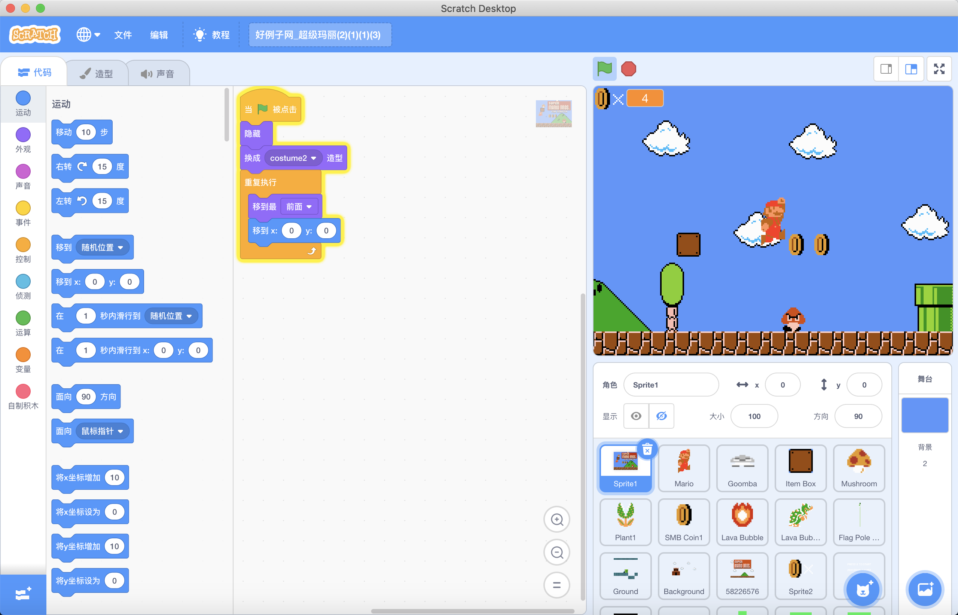The width and height of the screenshot is (958, 615).
Task: Open 教程 tutorials
Action: pyautogui.click(x=211, y=35)
